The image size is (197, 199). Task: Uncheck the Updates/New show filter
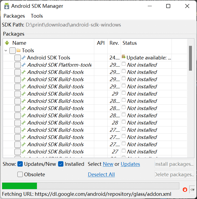(x=20, y=164)
